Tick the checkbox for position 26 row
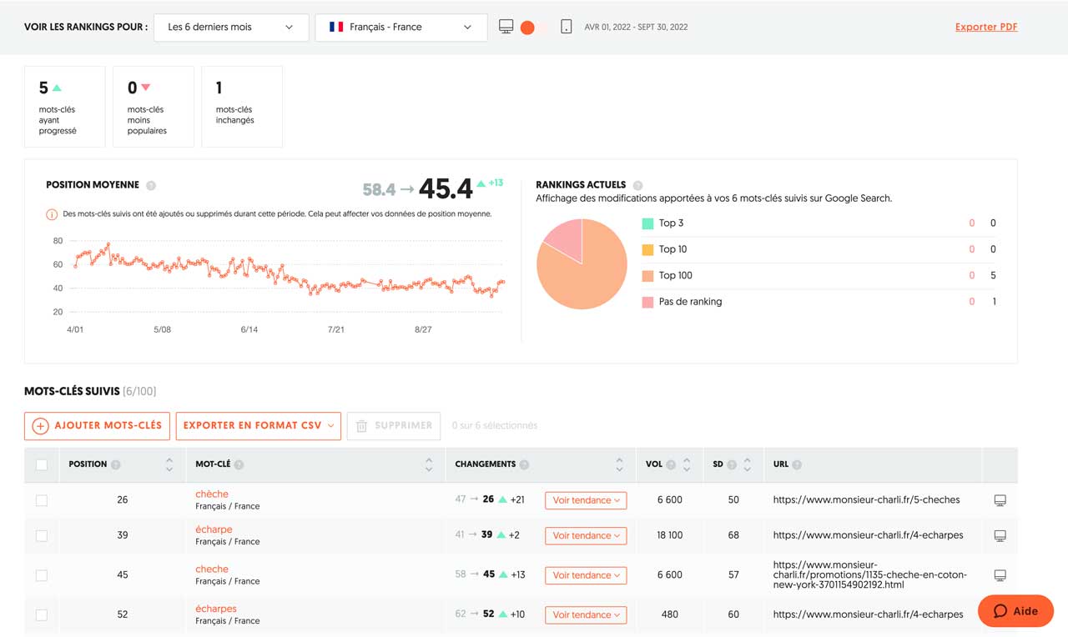Screen dimensions: 1068x637 pyautogui.click(x=42, y=500)
